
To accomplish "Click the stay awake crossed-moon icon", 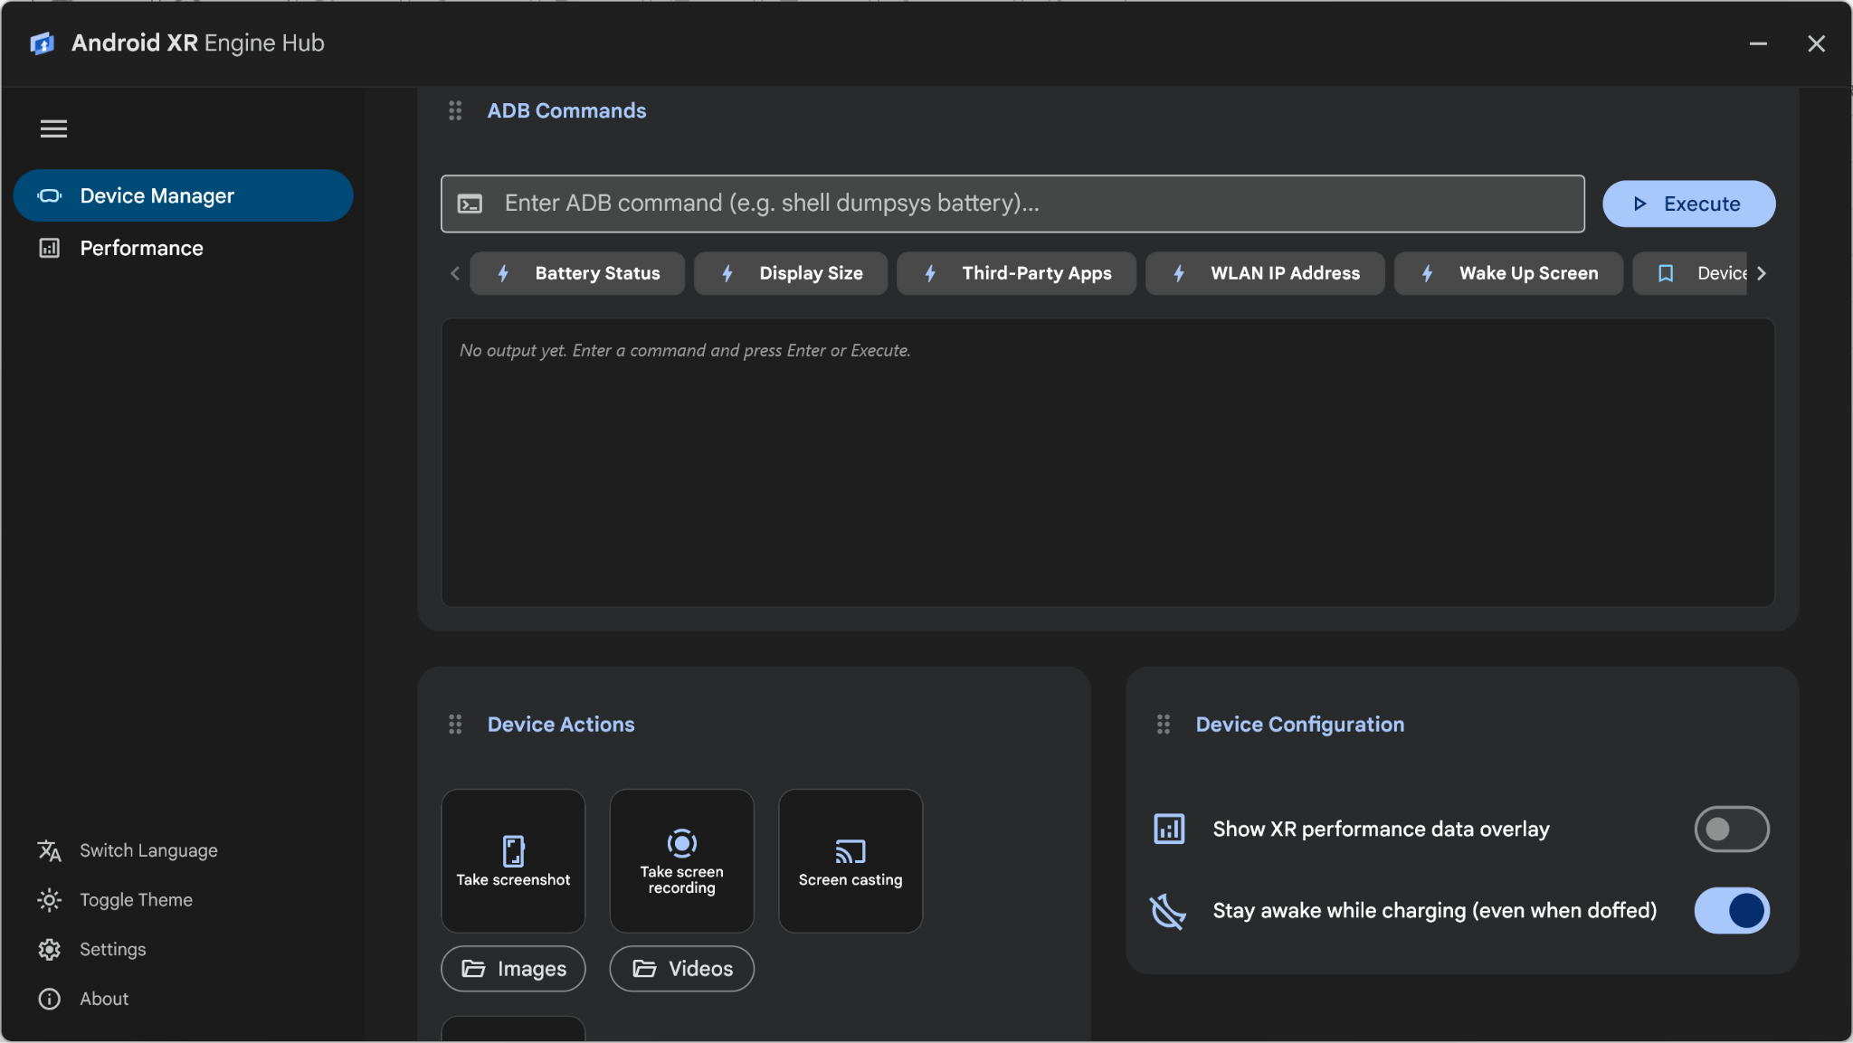I will tap(1168, 911).
